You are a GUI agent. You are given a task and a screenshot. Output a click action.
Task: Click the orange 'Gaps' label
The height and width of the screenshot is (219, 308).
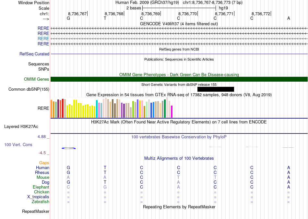[44, 163]
